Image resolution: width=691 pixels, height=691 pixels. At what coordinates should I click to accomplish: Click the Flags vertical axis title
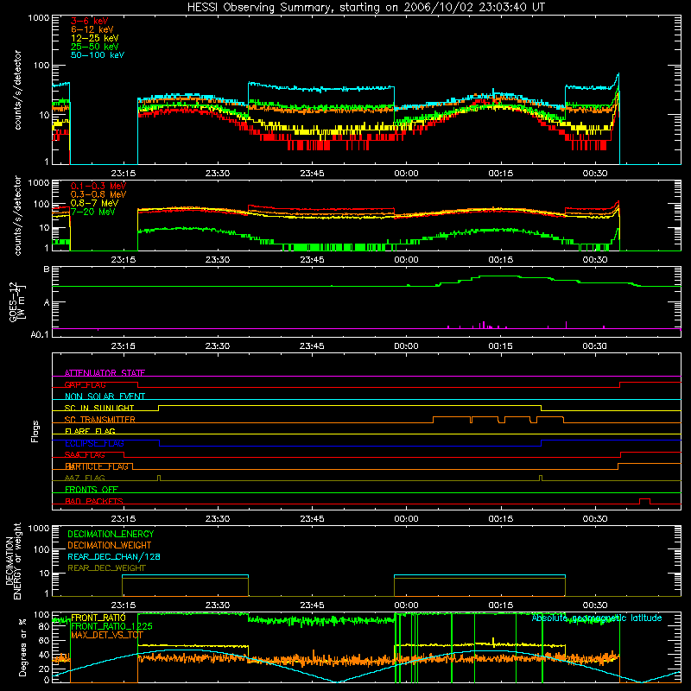click(35, 431)
